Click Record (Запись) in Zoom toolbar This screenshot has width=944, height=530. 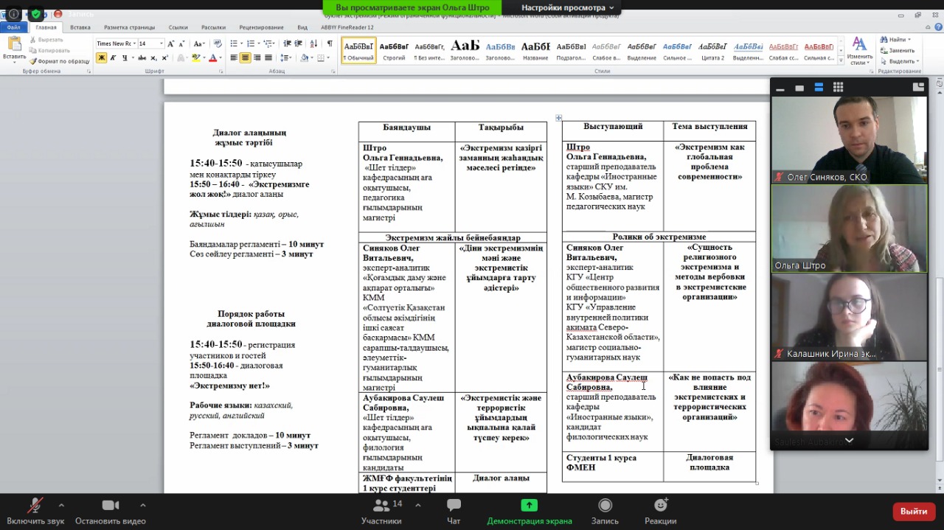click(x=605, y=511)
